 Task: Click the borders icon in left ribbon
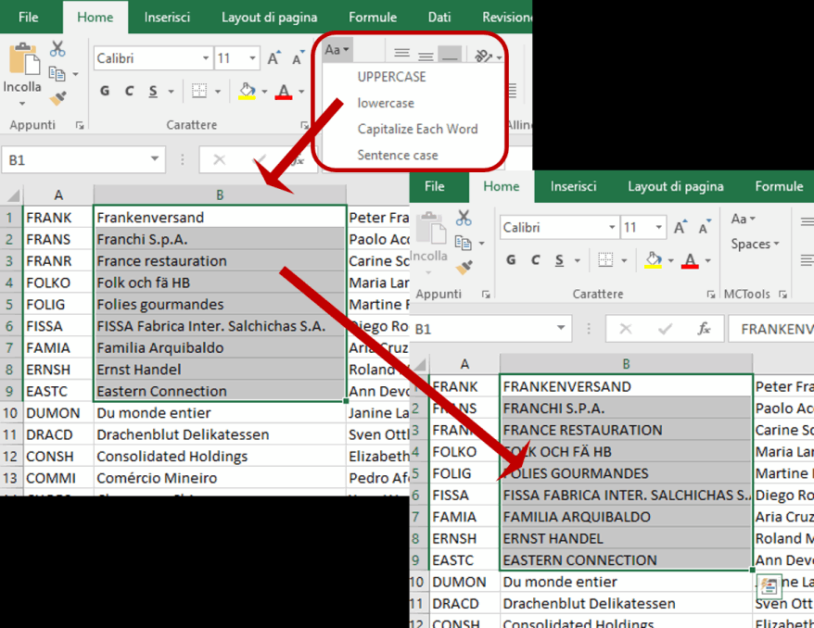click(x=199, y=91)
